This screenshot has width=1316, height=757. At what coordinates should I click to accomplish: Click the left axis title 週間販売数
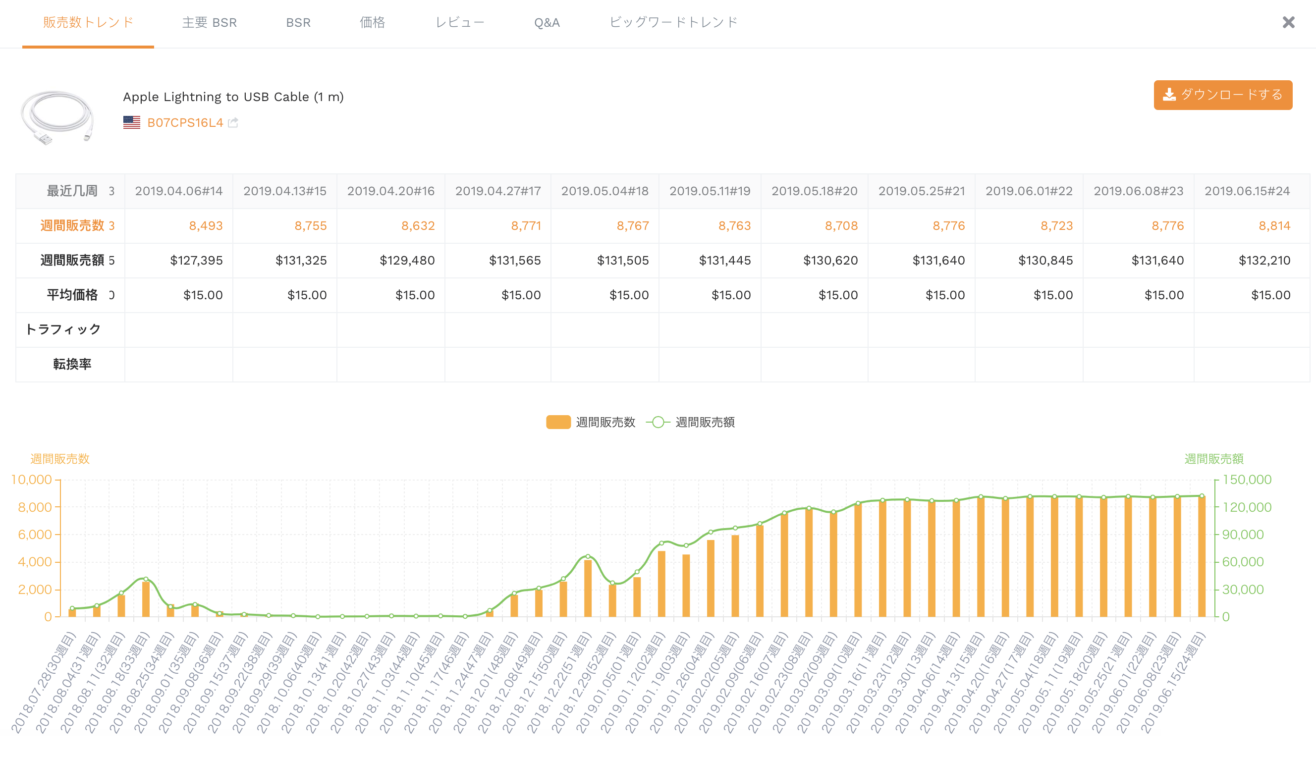60,459
